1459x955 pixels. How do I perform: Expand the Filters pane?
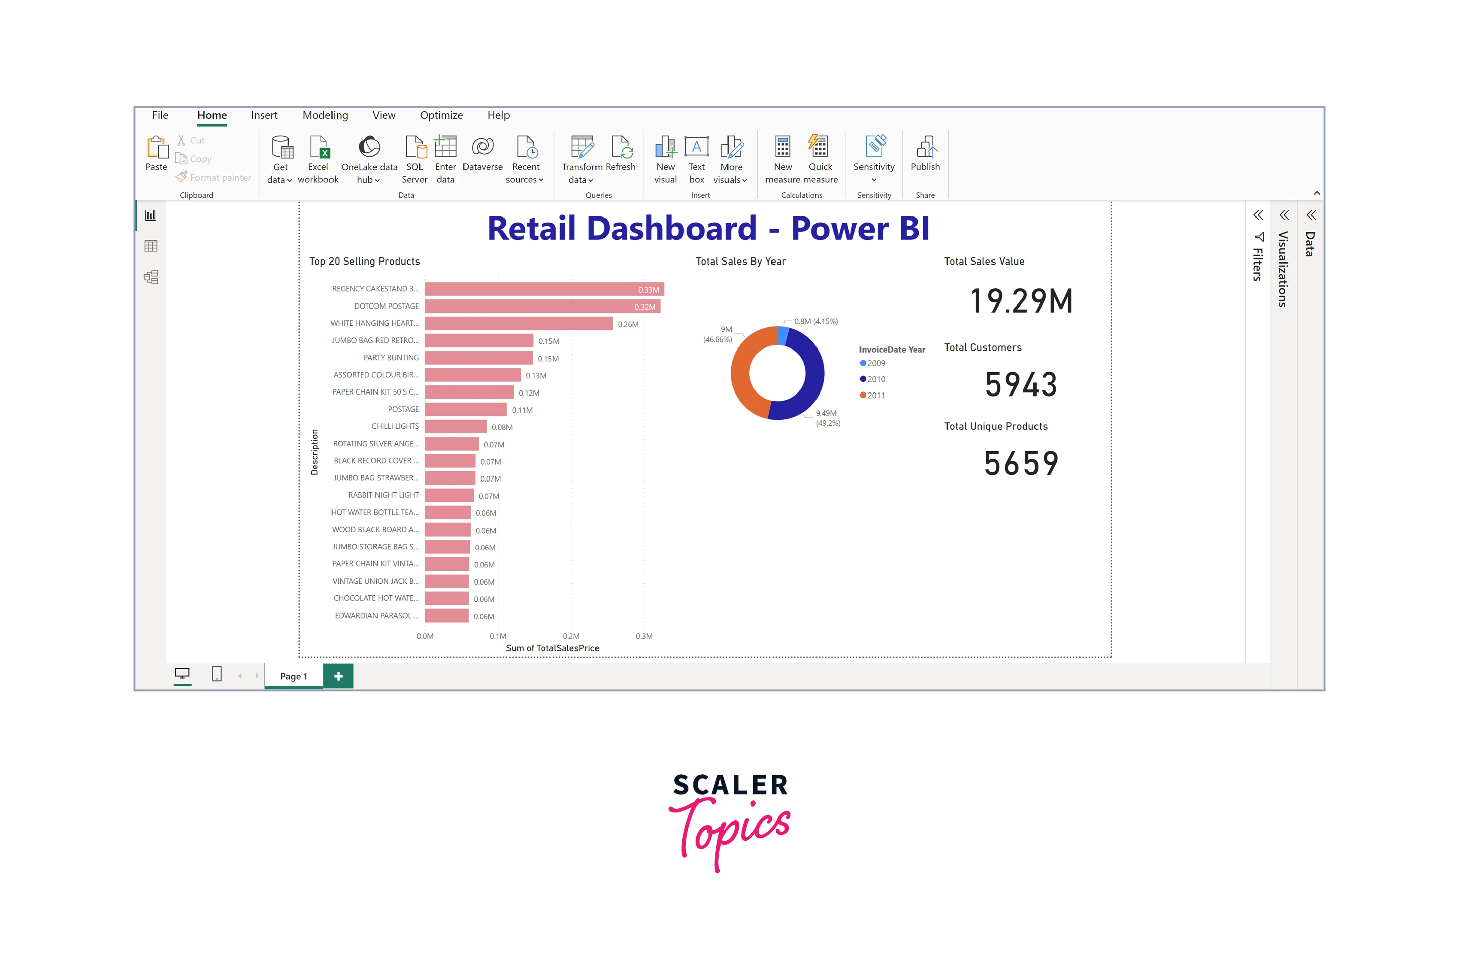tap(1258, 215)
